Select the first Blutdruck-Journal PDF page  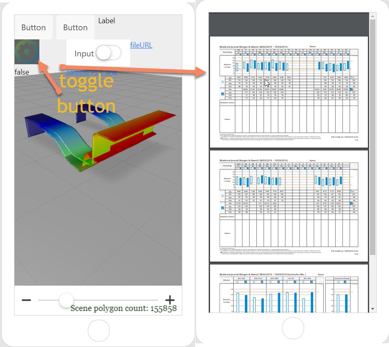[x=289, y=92]
